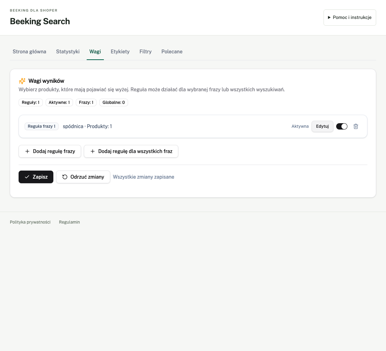
Task: Click the Wszystkie zmiany zapisane status
Action: (144, 177)
